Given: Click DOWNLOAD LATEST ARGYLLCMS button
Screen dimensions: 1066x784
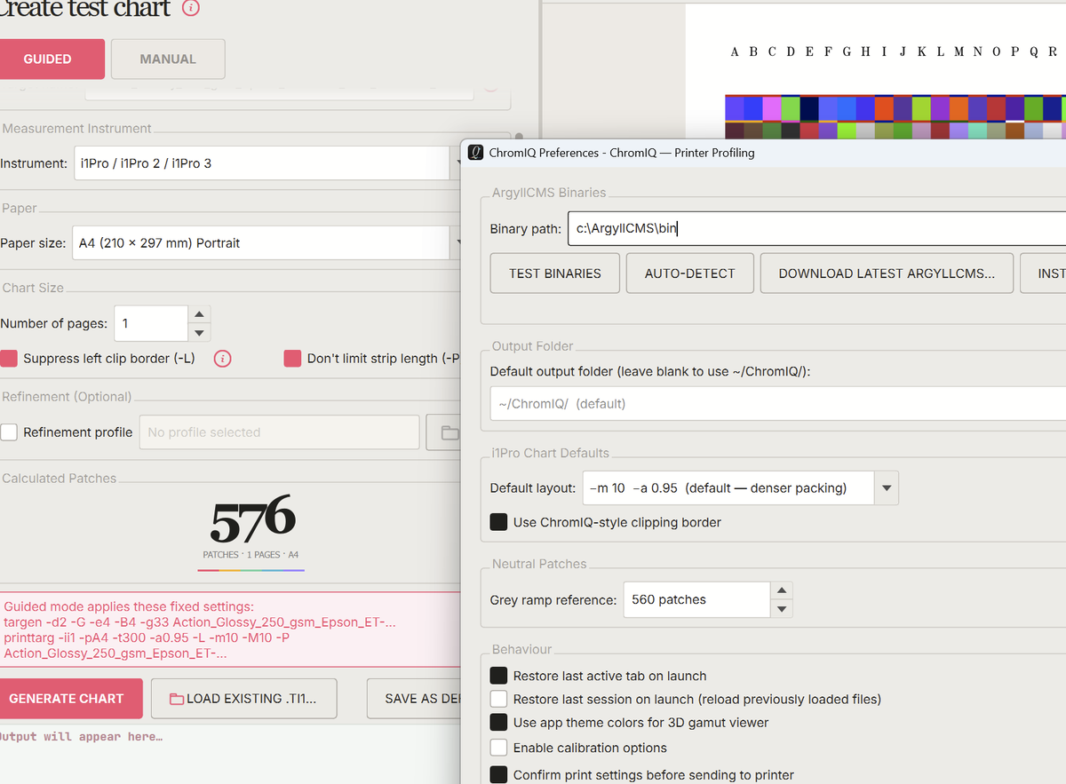Looking at the screenshot, I should click(x=887, y=273).
